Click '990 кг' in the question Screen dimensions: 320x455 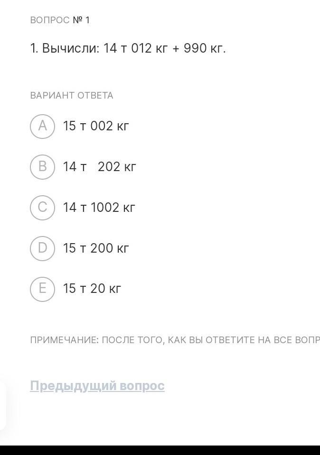point(203,48)
